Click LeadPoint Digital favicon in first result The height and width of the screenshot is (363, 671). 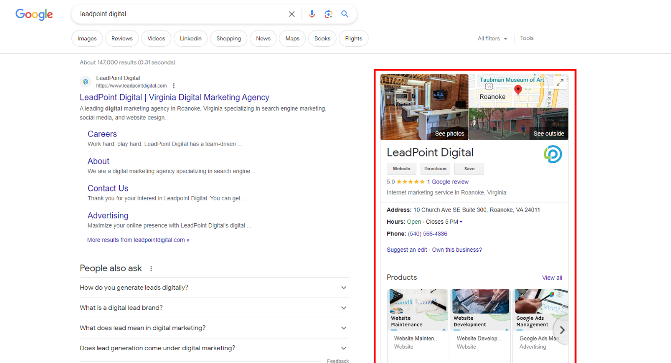85,82
